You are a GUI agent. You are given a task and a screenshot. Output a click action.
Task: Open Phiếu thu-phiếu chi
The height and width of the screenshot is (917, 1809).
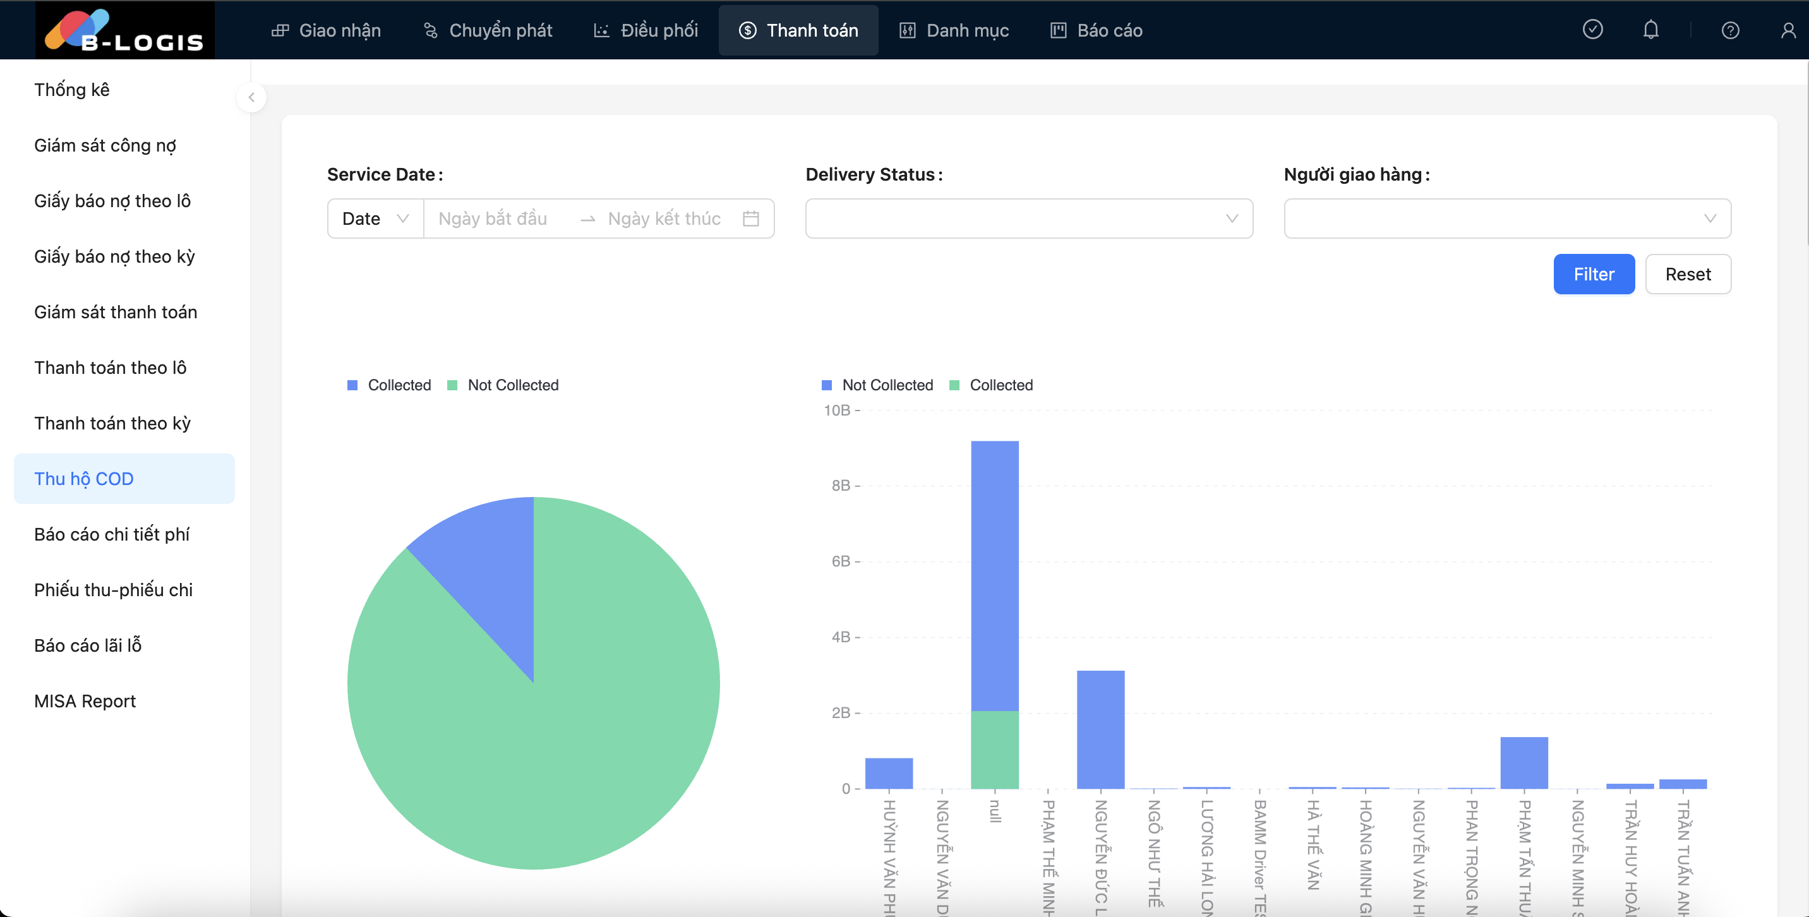[x=124, y=590]
